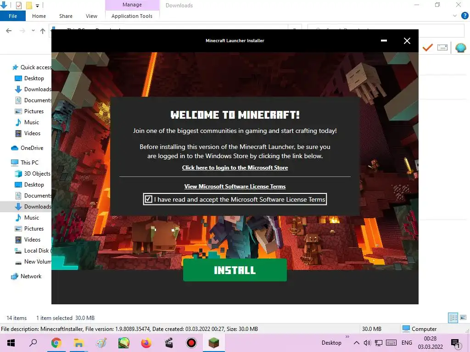The image size is (470, 352).
Task: Open network status tray icon
Action: point(379,343)
